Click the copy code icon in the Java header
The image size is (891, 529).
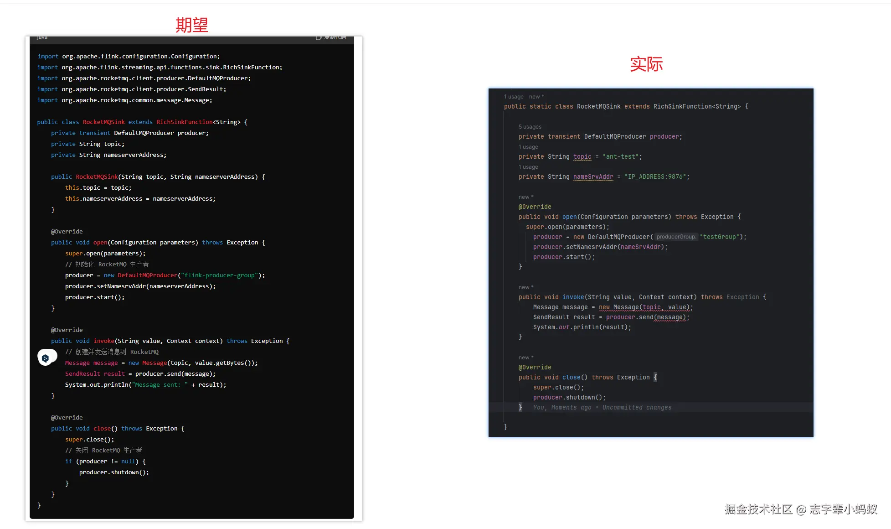(319, 37)
